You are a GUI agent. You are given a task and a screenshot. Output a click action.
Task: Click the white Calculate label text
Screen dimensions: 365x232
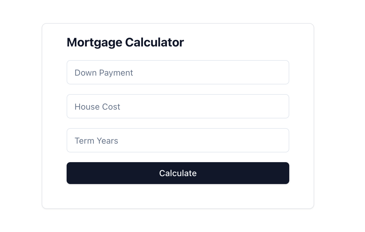(x=178, y=173)
